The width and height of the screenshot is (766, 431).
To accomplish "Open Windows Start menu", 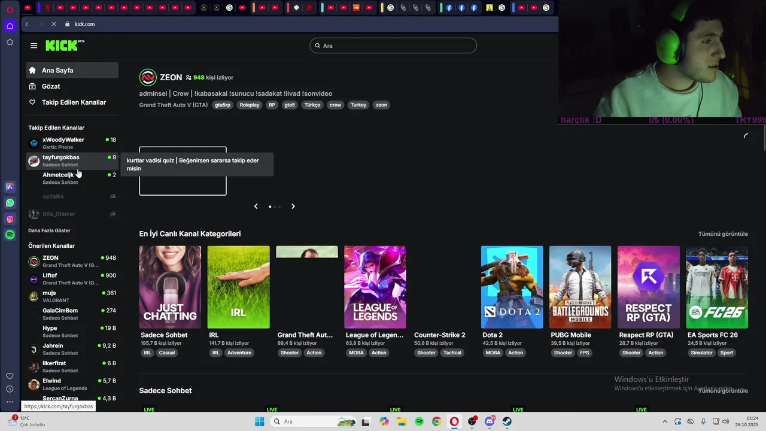I will [259, 421].
